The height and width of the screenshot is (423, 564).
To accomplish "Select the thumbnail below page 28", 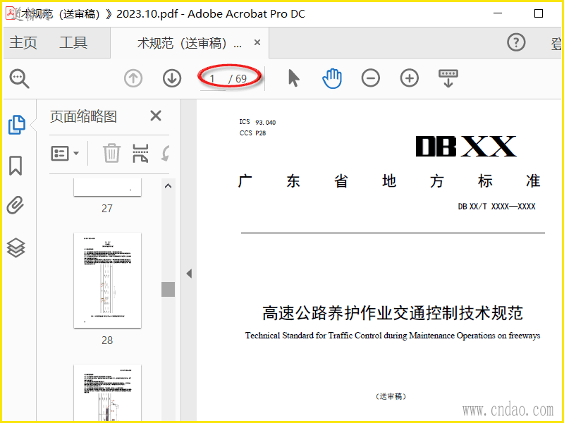I will tap(108, 392).
